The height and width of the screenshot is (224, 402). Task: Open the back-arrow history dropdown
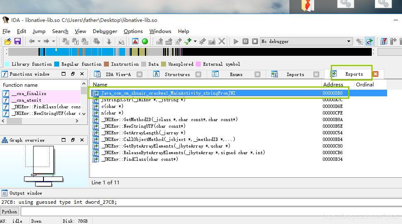coord(39,41)
